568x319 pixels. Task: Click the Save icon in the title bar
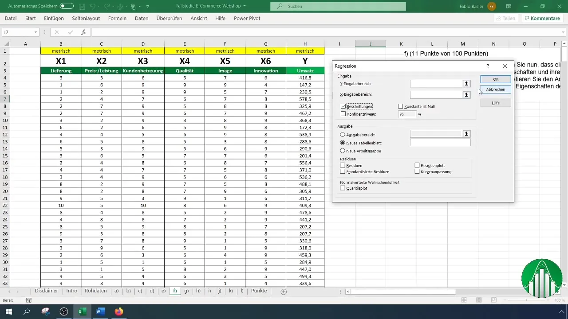[82, 7]
